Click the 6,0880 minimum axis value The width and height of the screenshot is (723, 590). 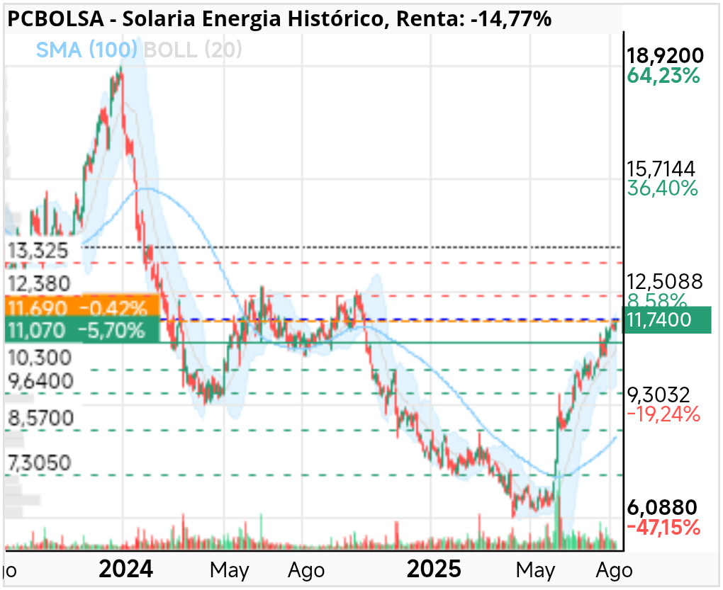pyautogui.click(x=662, y=507)
